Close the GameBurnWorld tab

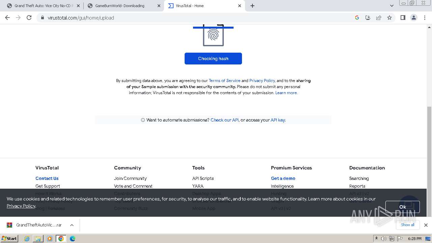tap(159, 6)
